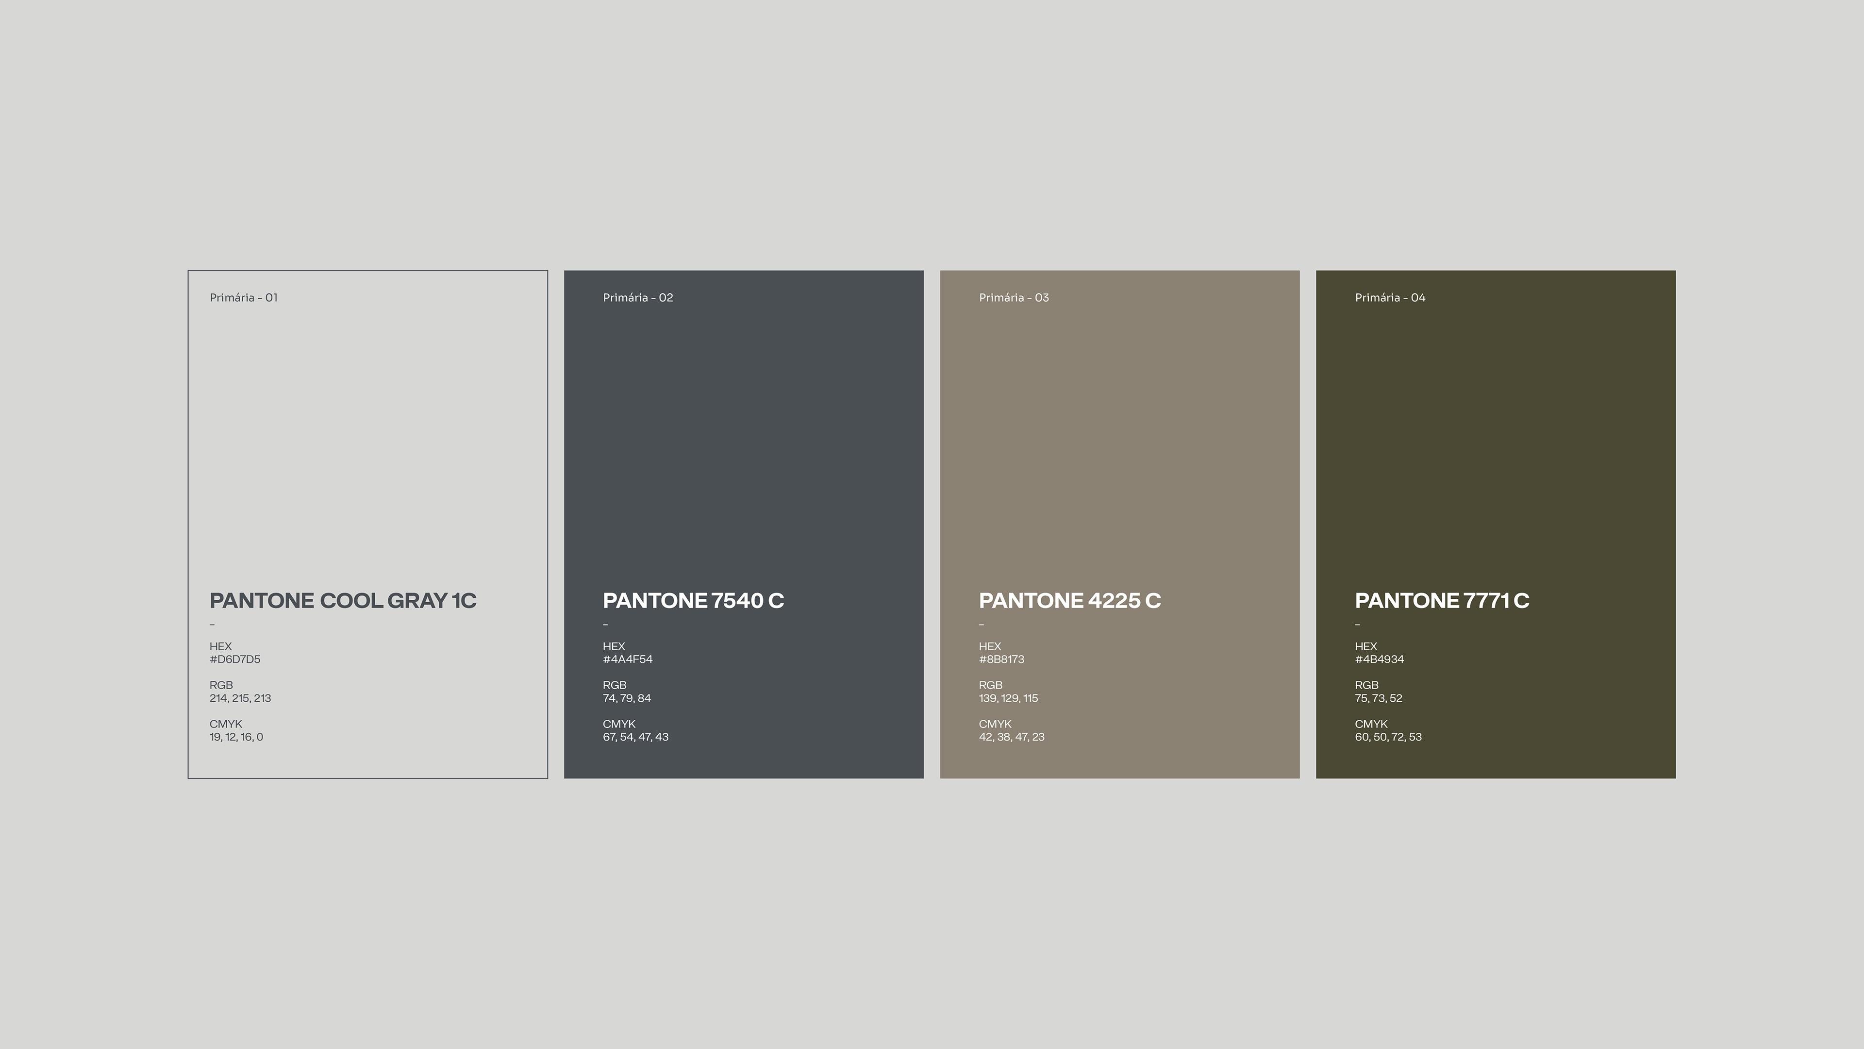This screenshot has width=1864, height=1049.
Task: Click CMYK value 67, 54, 47, 43
Action: (x=635, y=737)
